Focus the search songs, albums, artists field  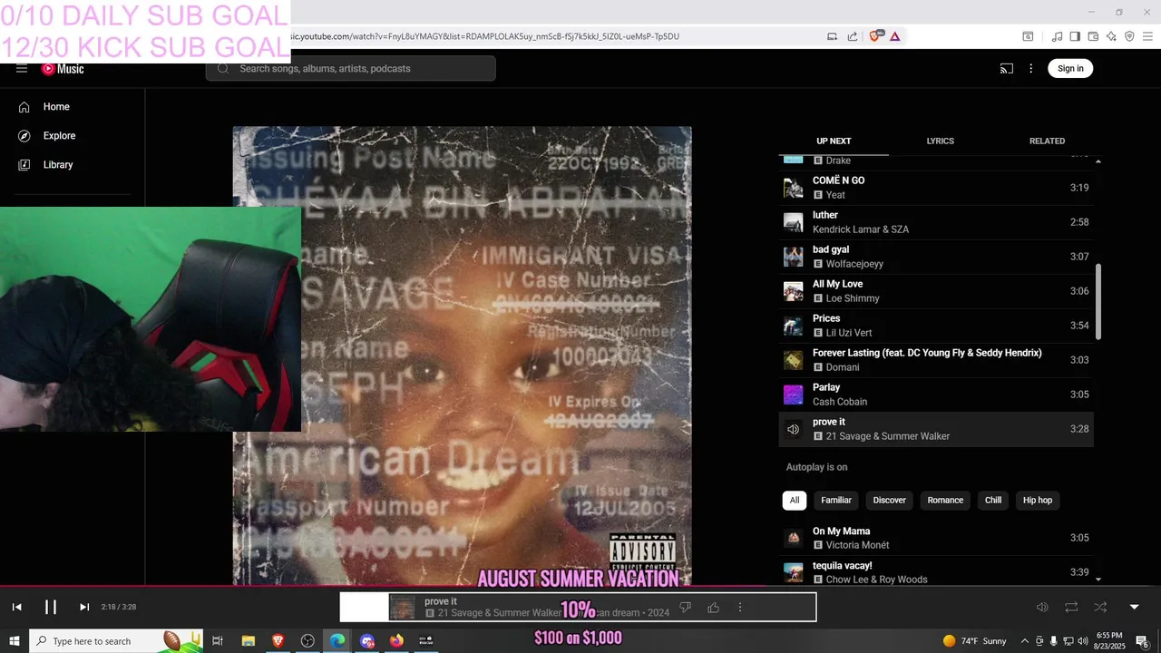click(x=351, y=69)
